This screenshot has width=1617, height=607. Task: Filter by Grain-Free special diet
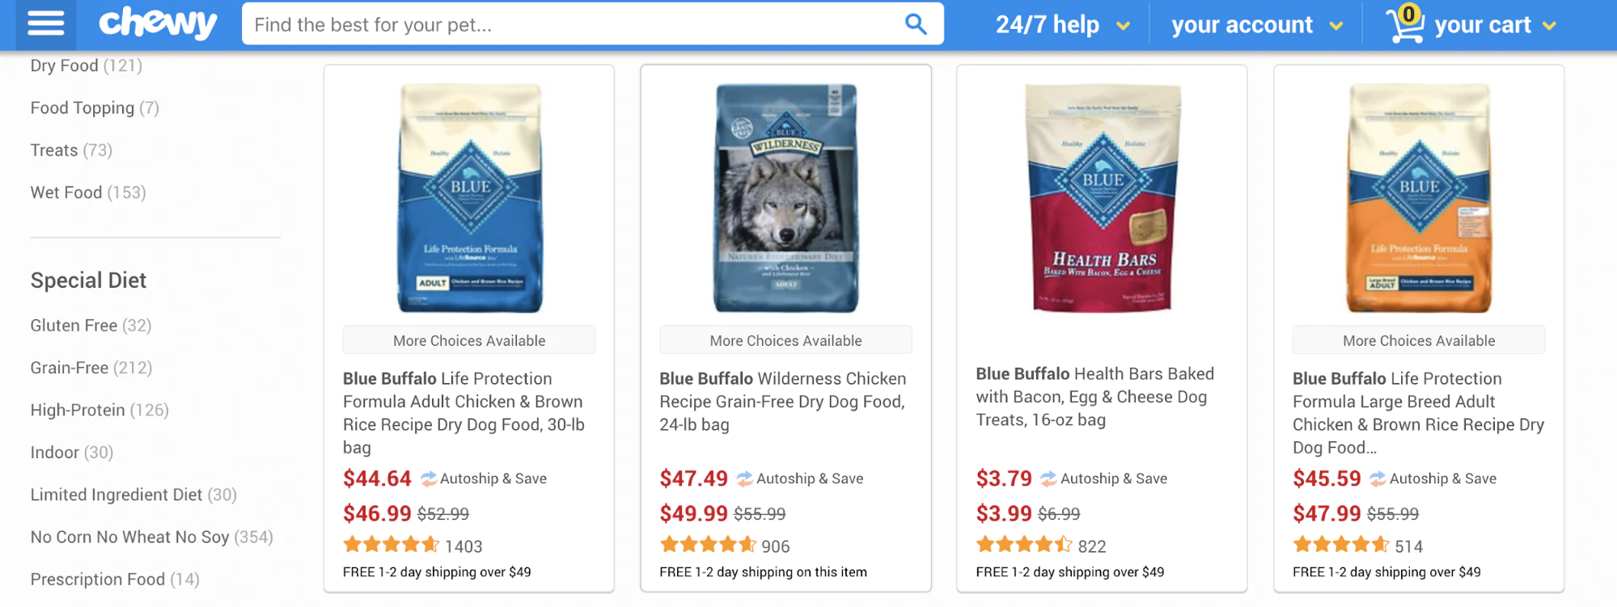point(70,368)
